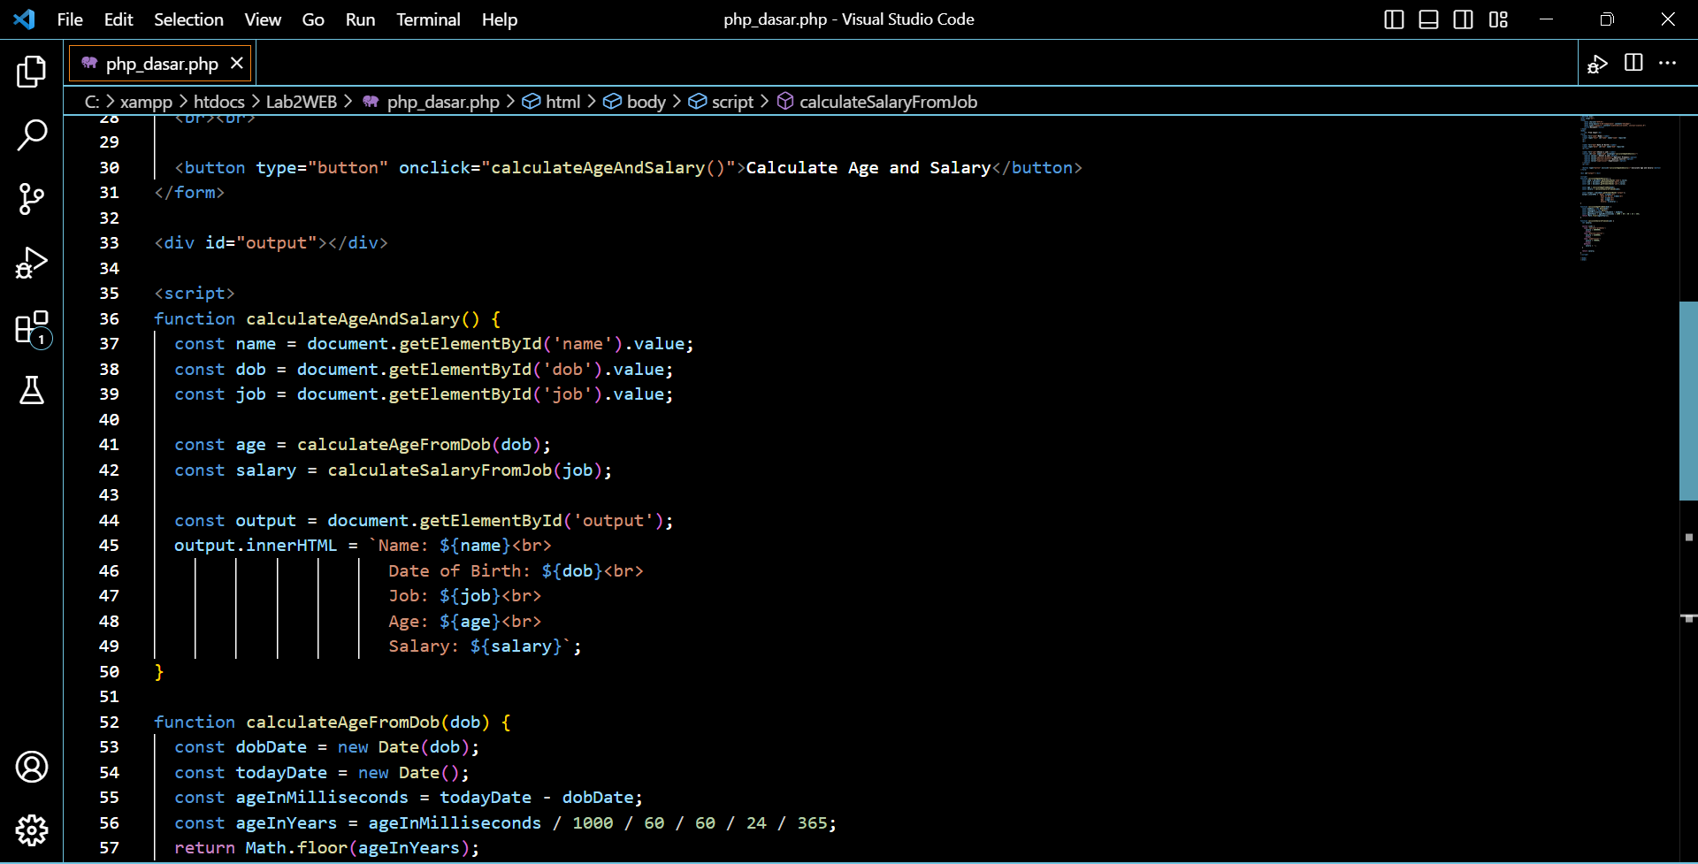The height and width of the screenshot is (864, 1698).
Task: Open the Lab2WEB breadcrumb link
Action: click(302, 101)
